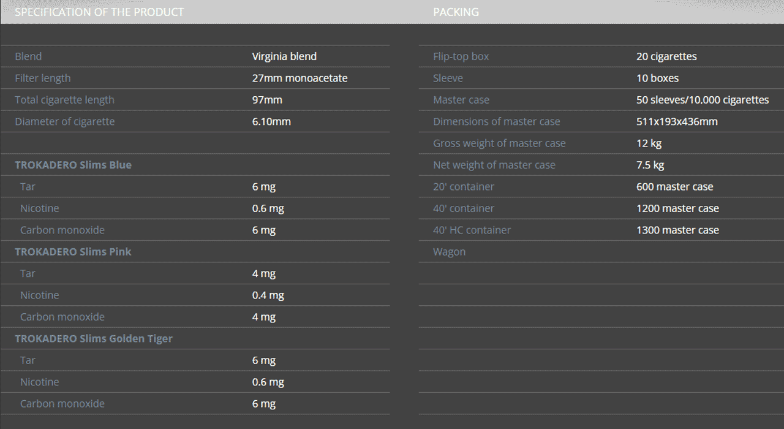This screenshot has height=429, width=784.
Task: Select 'Nicotine' label under Slims Blue
Action: 40,208
